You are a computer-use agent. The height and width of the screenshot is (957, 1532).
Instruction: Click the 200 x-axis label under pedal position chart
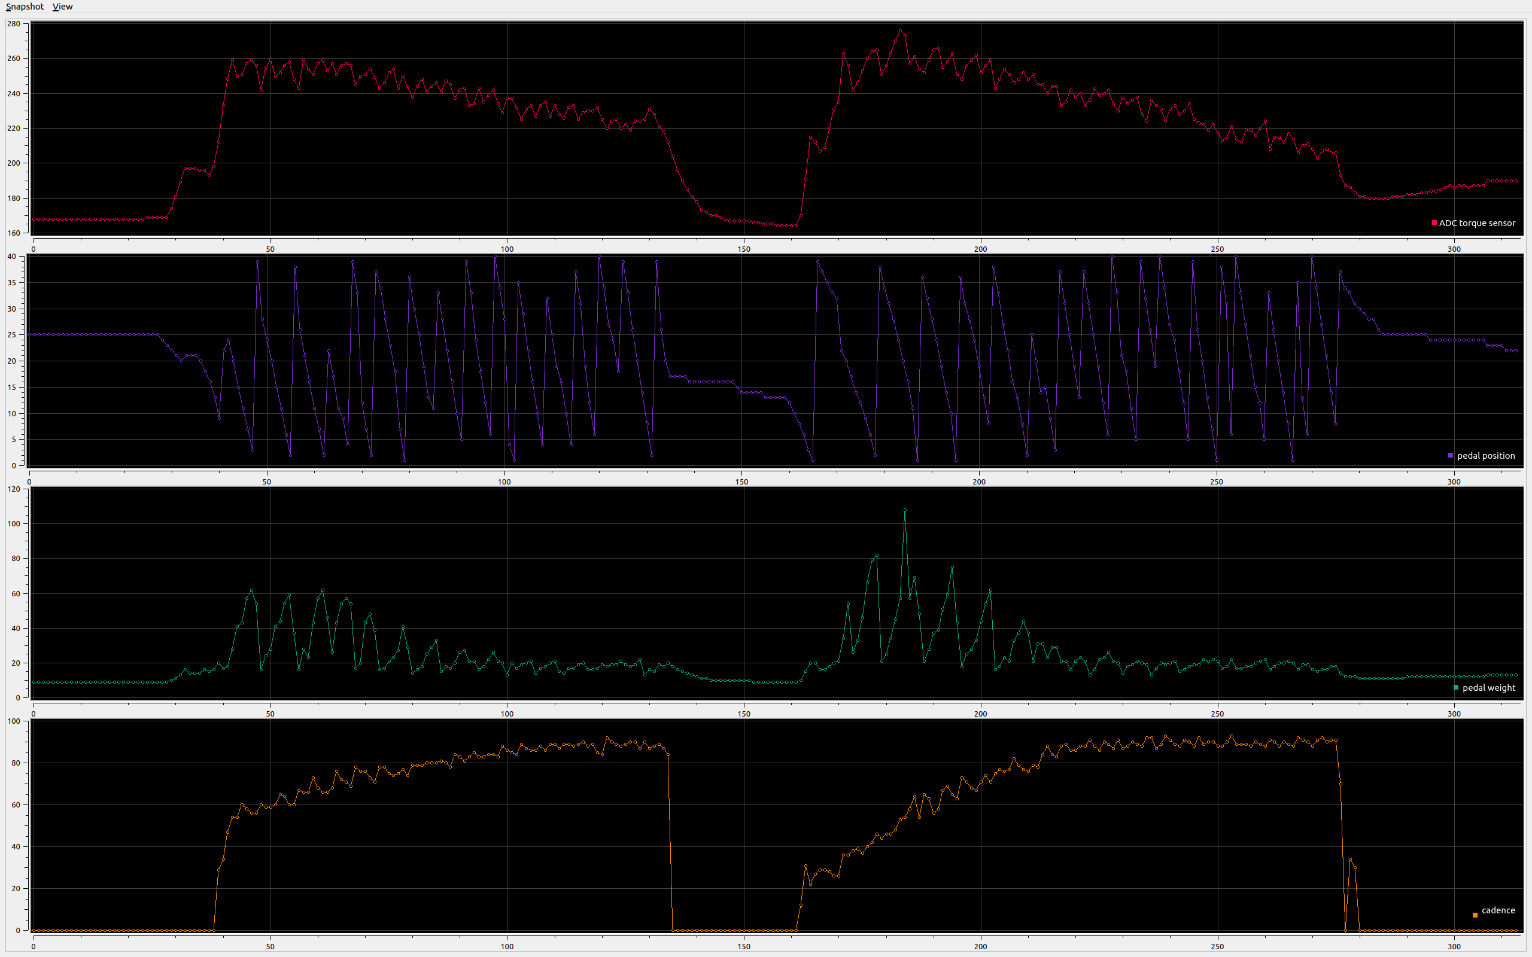coord(978,481)
